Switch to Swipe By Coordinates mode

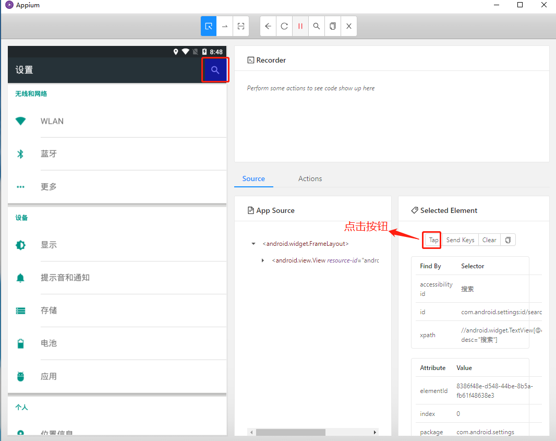click(225, 26)
